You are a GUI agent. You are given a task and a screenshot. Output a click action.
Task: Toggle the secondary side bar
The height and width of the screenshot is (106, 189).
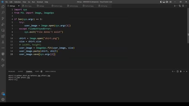point(167,2)
